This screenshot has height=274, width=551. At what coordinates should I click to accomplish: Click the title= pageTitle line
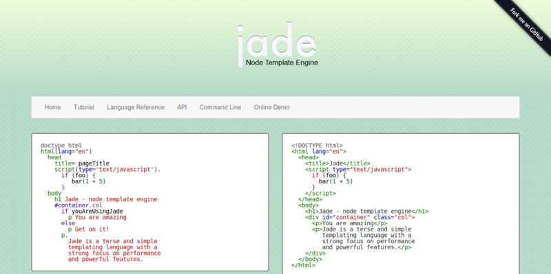tap(82, 163)
